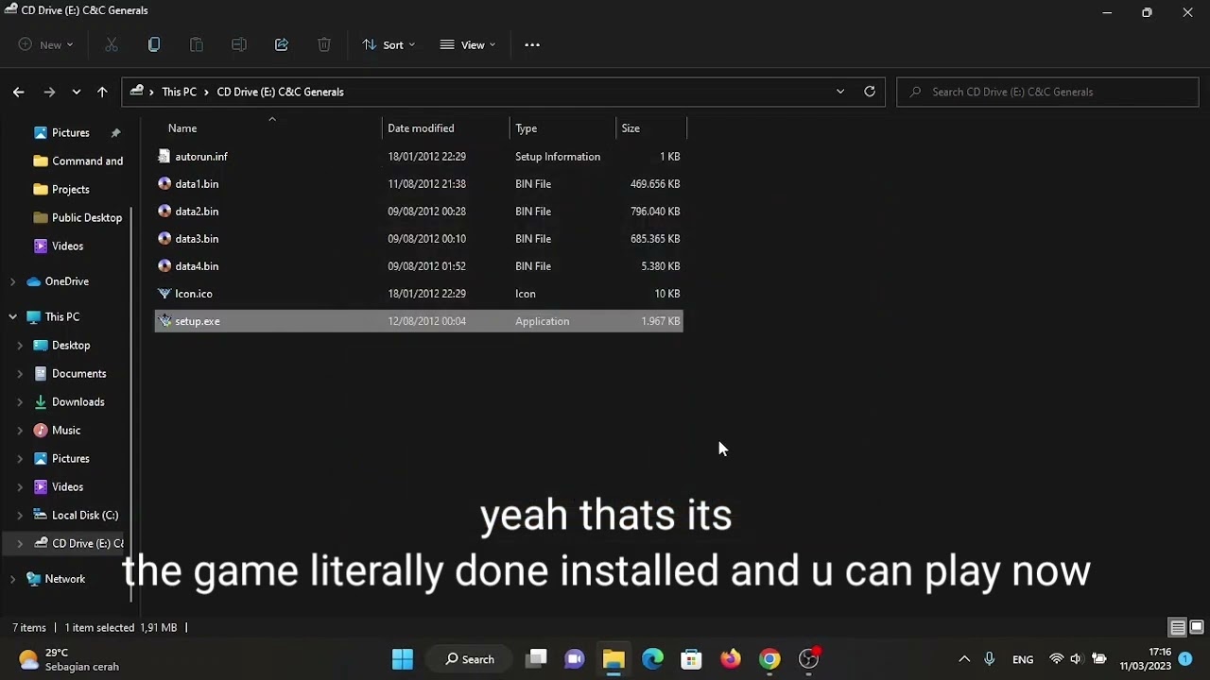Open Google Chrome from taskbar
Screen dimensions: 1210x680
(769, 659)
